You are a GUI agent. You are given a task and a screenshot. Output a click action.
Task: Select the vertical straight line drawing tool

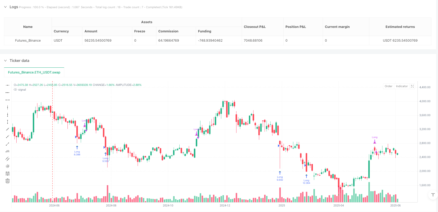(x=8, y=107)
